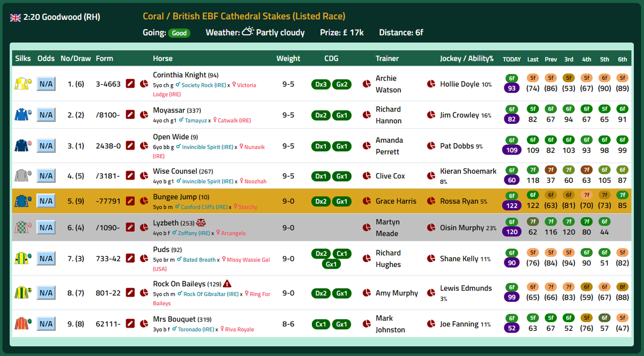This screenshot has width=644, height=356.
Task: Click Lyzbeth's checkered silks icon
Action: click(23, 227)
